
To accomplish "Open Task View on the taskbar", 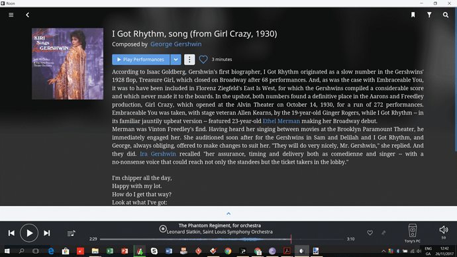I will point(36,251).
